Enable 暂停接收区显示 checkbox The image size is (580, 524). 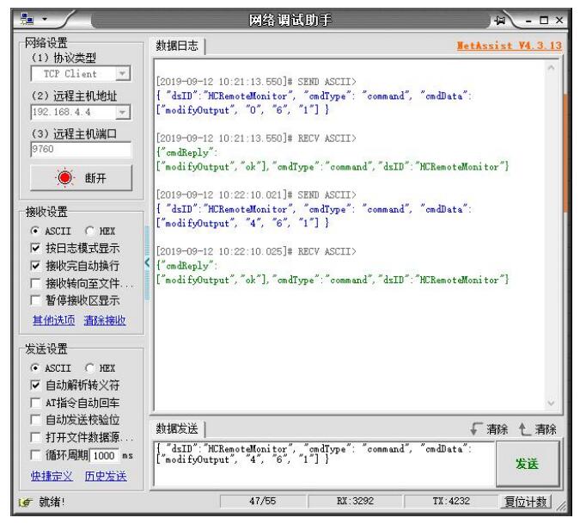(x=35, y=300)
